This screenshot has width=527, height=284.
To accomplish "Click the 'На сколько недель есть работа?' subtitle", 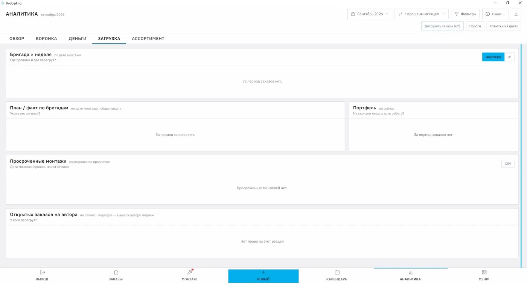I will (378, 113).
